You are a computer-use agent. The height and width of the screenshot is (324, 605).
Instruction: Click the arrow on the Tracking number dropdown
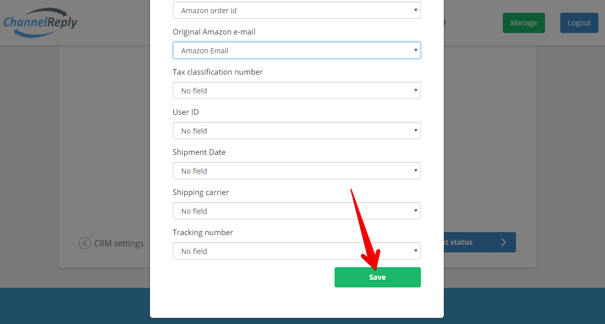(x=415, y=251)
